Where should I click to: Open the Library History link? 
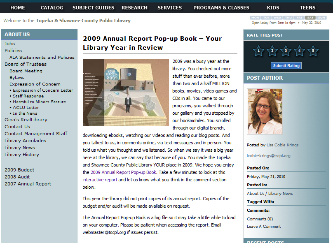point(22,155)
